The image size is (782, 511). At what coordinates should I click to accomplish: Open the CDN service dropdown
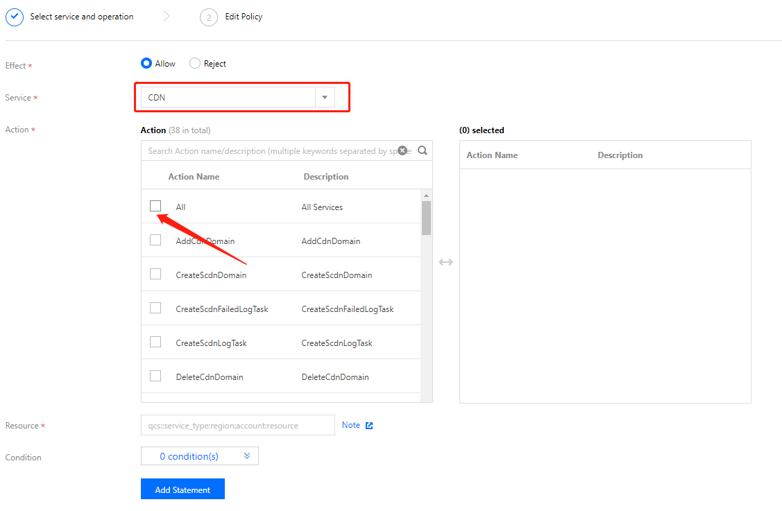(x=325, y=98)
